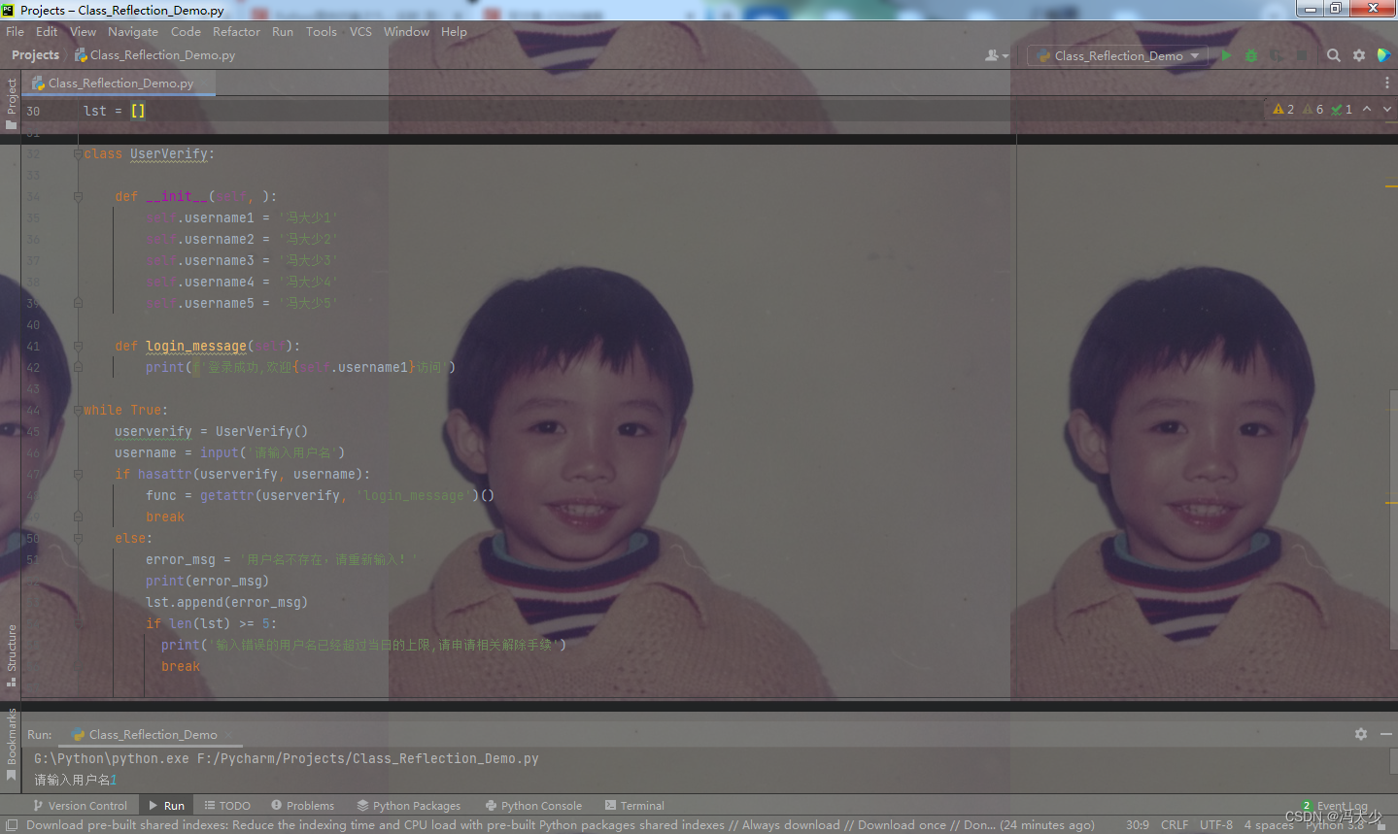
Task: Click the weak warnings count 6 indicator
Action: tap(1313, 109)
